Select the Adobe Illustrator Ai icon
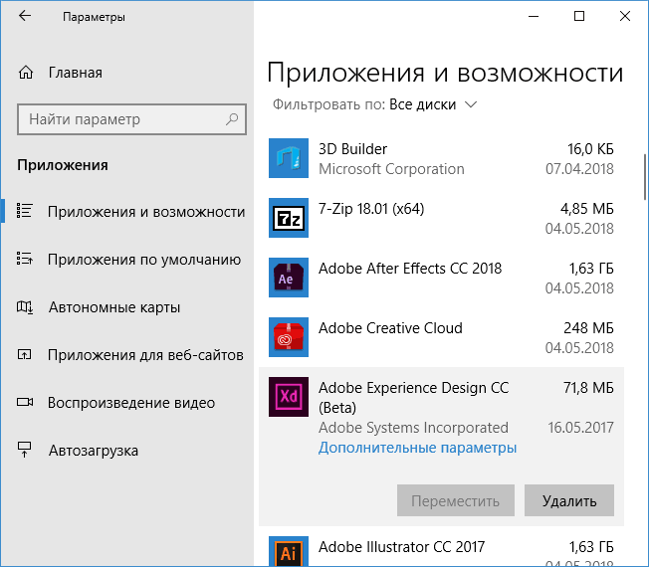The width and height of the screenshot is (649, 567). pyautogui.click(x=289, y=552)
